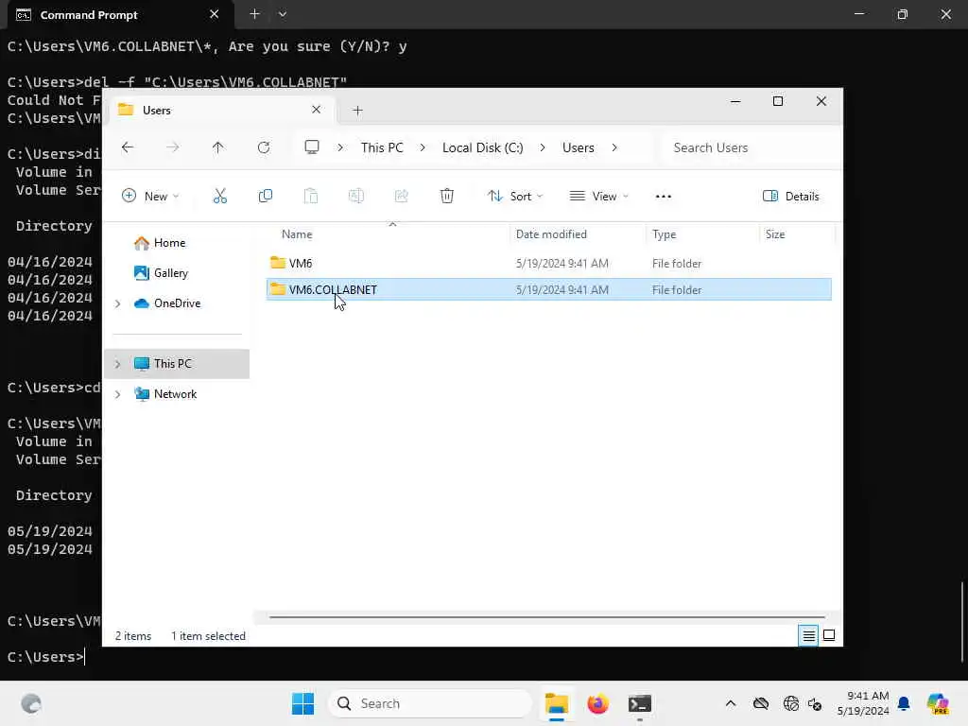Open File Explorer from the taskbar
The height and width of the screenshot is (726, 968).
pyautogui.click(x=556, y=703)
